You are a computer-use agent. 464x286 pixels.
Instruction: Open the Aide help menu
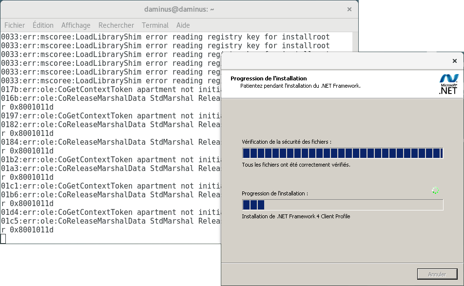click(x=183, y=25)
